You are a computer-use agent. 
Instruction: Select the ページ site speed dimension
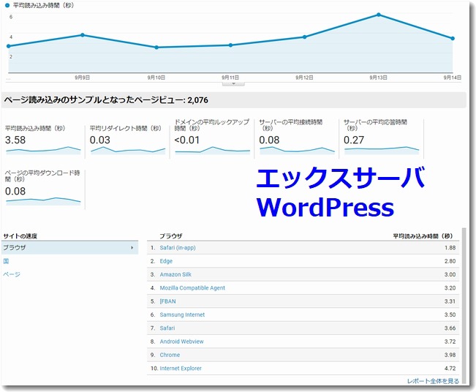tap(12, 274)
